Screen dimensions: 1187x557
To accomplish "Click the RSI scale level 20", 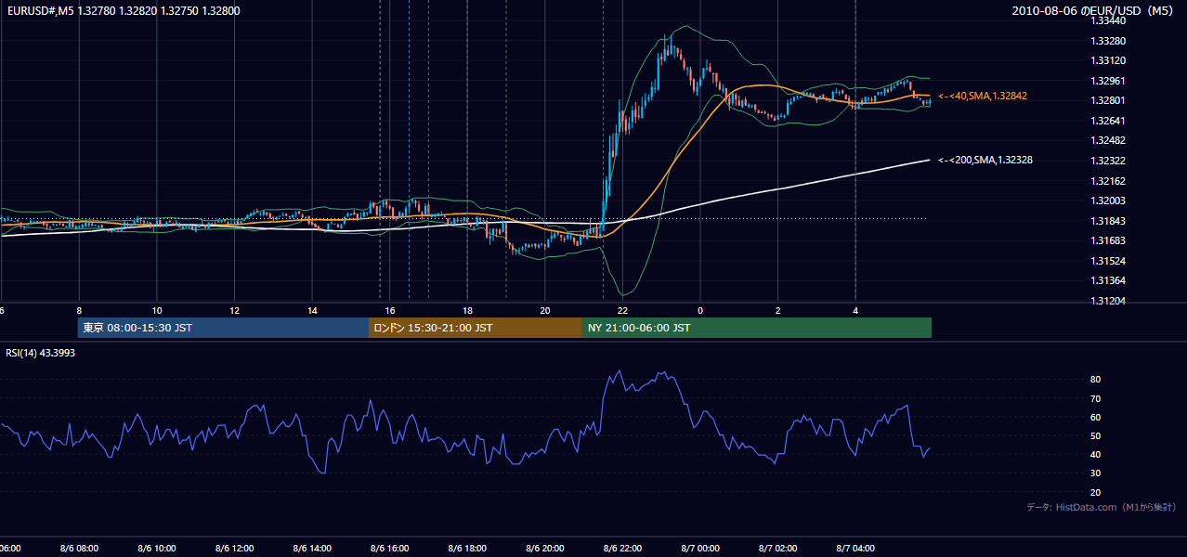I will pos(1096,492).
